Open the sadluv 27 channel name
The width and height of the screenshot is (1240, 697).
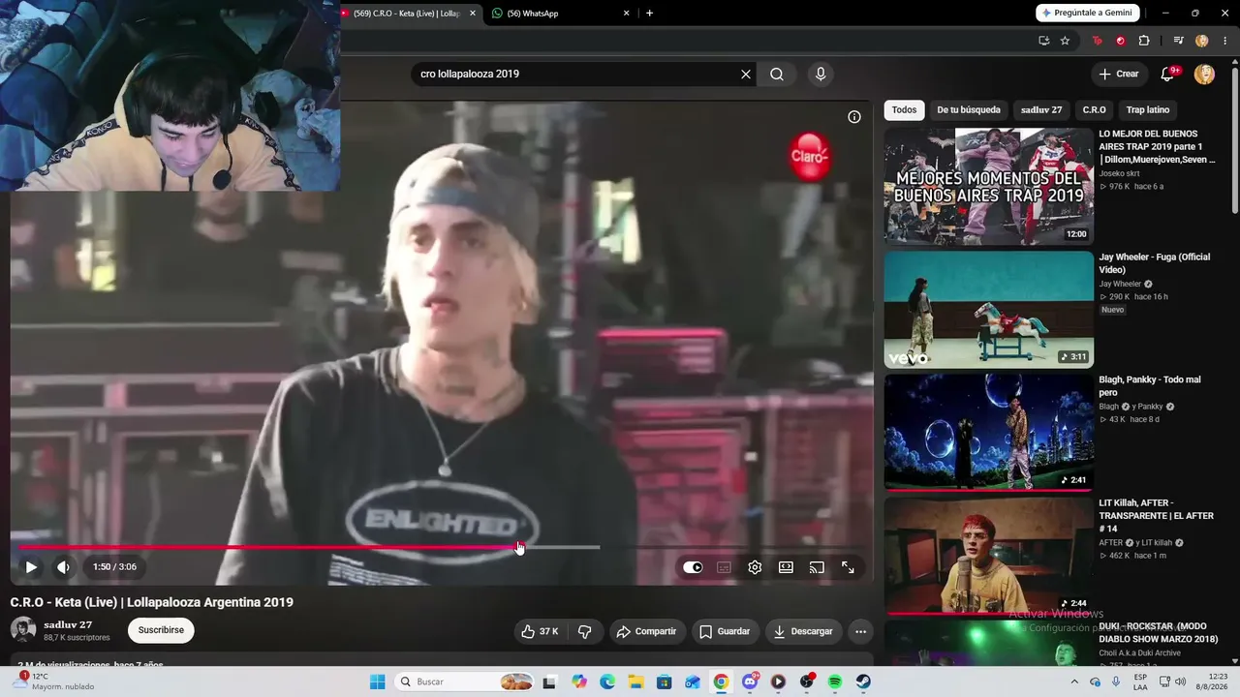[x=68, y=624]
